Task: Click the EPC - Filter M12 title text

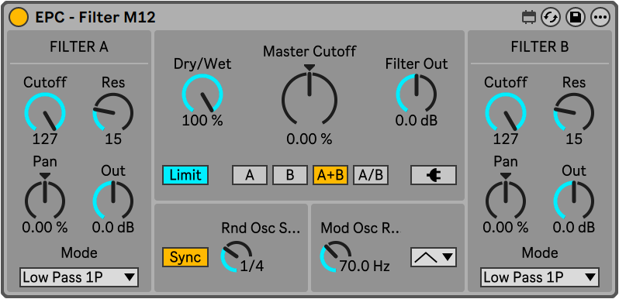Action: point(95,17)
